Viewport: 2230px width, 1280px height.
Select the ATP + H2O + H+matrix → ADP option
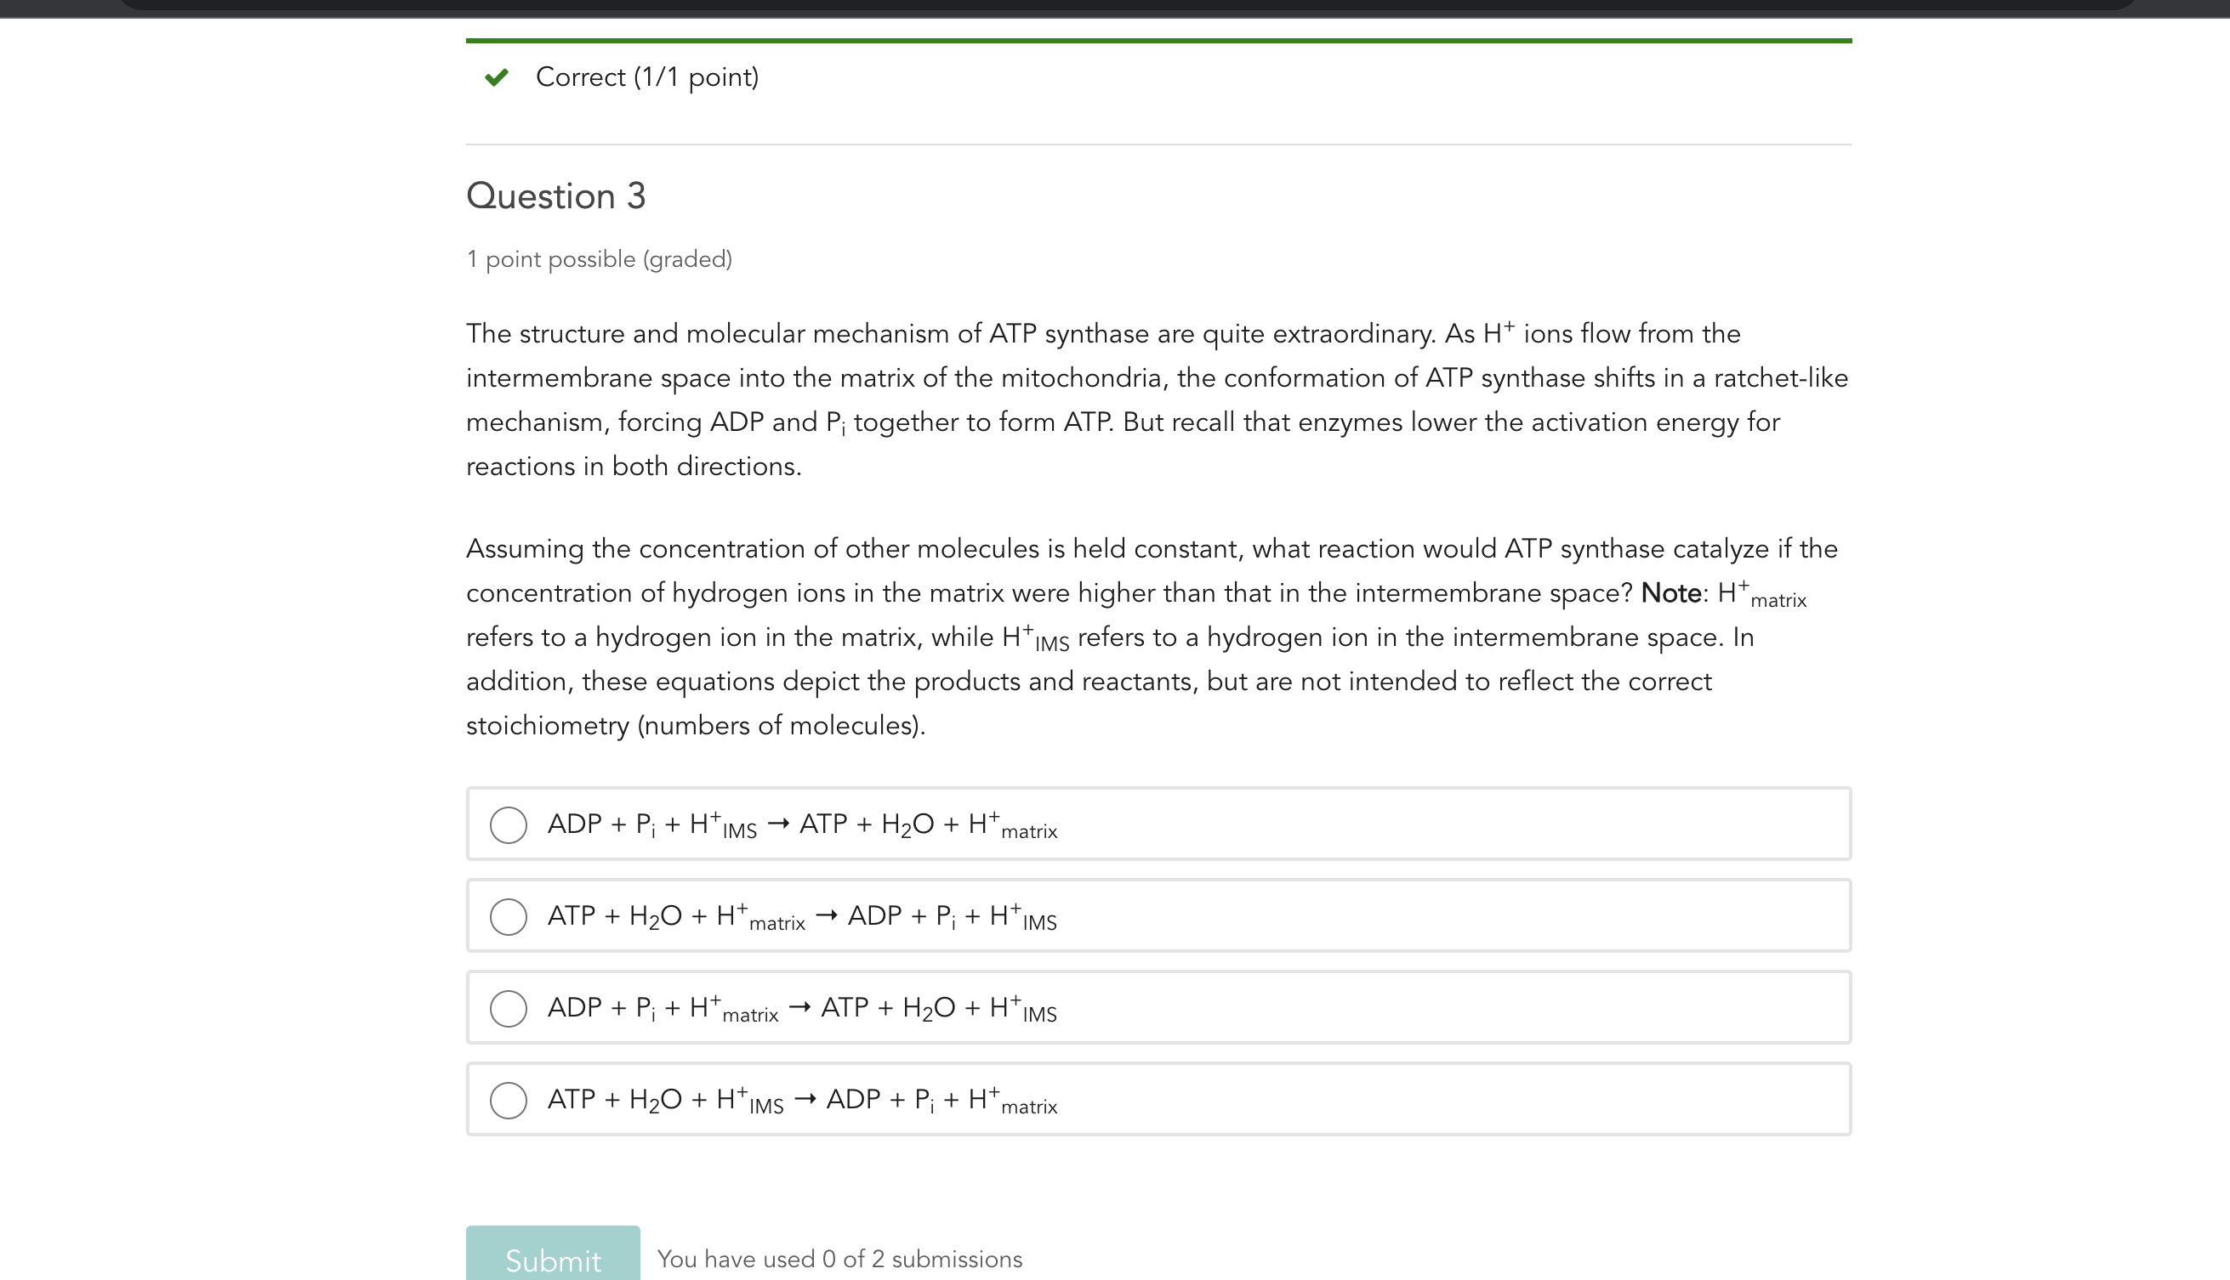(x=509, y=917)
